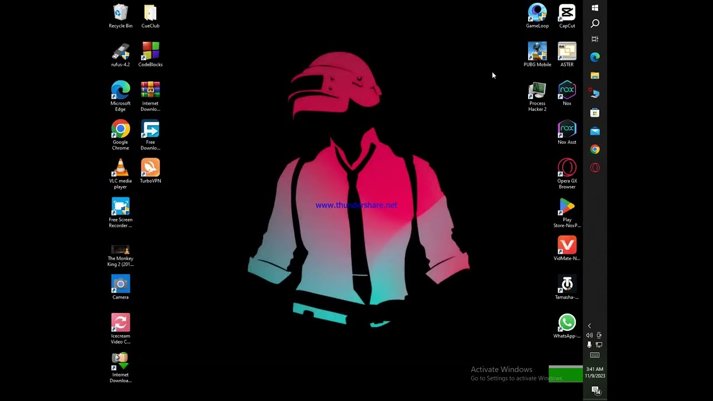
Task: Select the CueClub folder on the desktop
Action: click(150, 16)
